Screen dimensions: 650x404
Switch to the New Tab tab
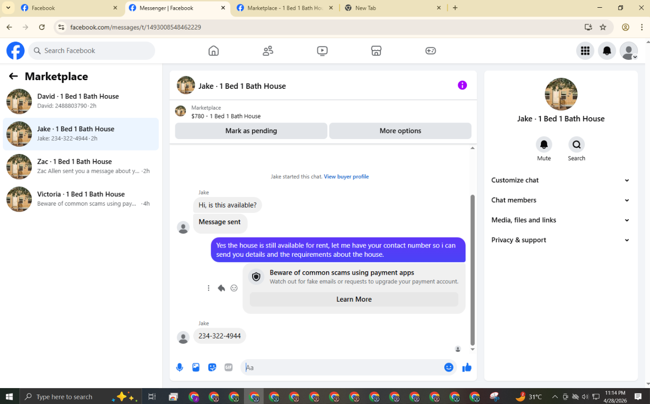pos(393,8)
